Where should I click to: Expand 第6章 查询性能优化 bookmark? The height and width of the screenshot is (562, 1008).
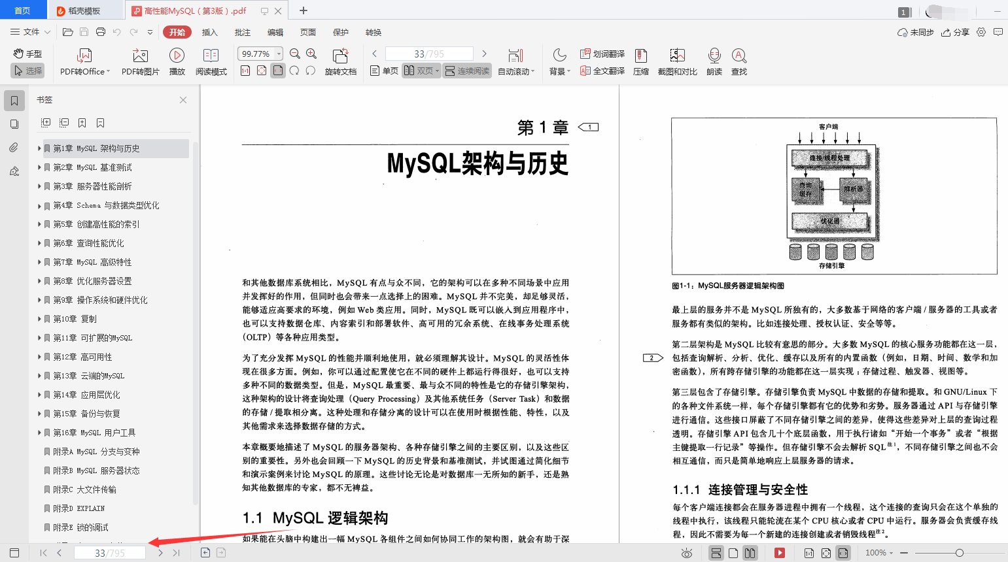(x=39, y=243)
